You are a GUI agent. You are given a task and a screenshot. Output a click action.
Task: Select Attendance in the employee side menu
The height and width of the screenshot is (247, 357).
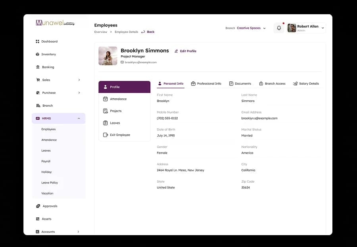pos(124,99)
